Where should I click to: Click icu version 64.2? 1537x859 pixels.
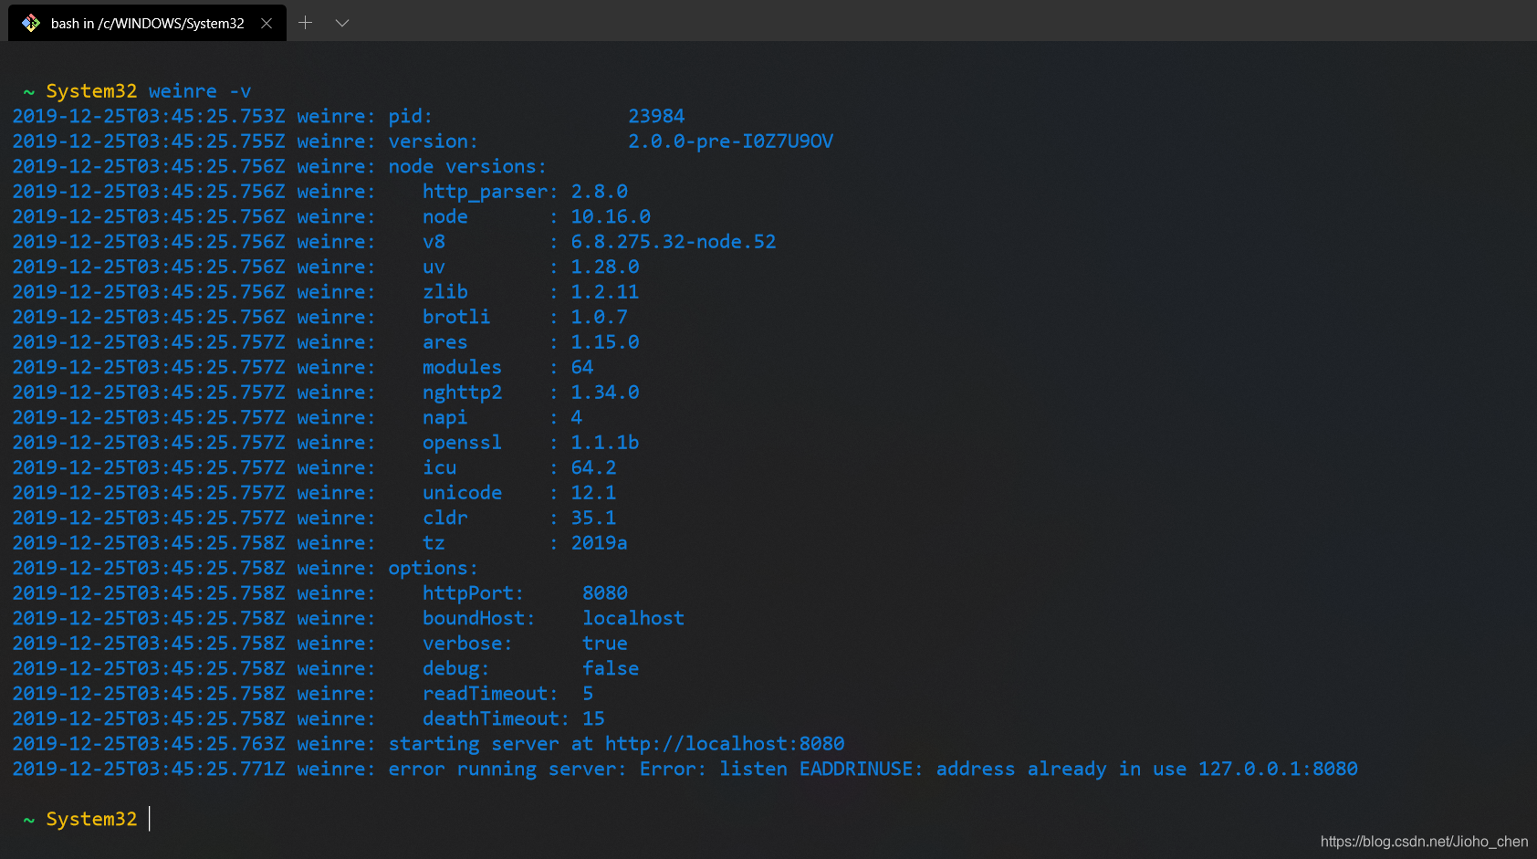(594, 467)
